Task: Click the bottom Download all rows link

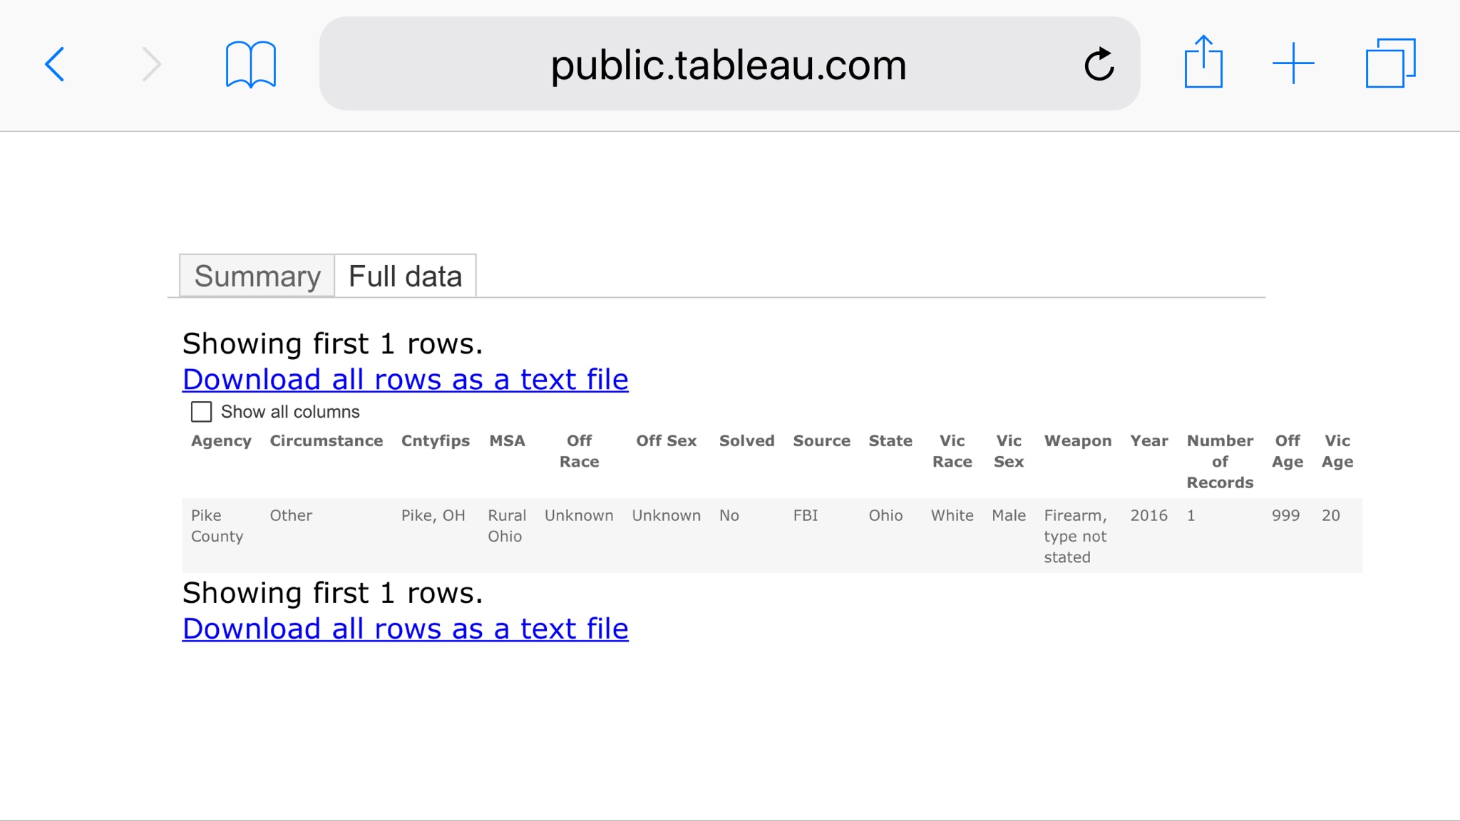Action: point(405,629)
